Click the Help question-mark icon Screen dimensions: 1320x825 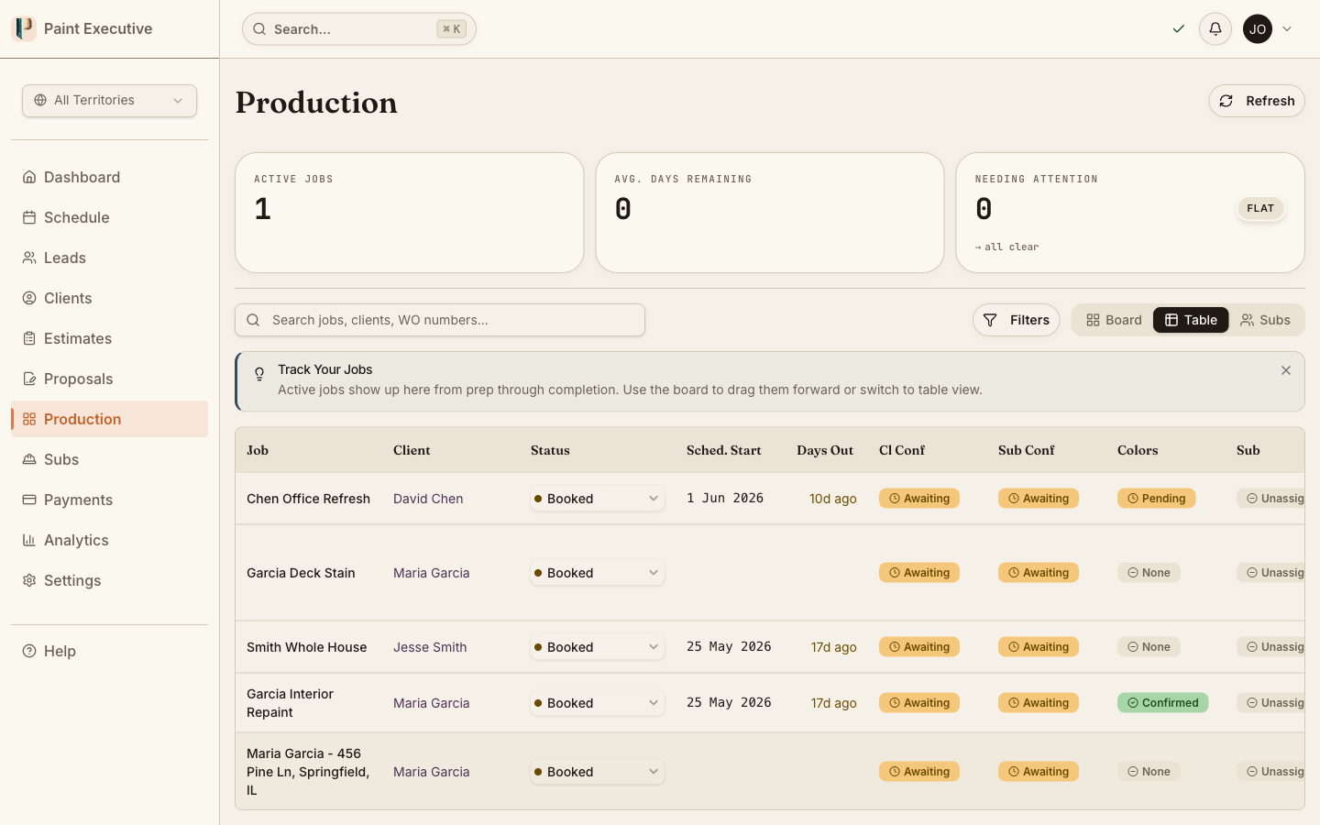point(29,651)
